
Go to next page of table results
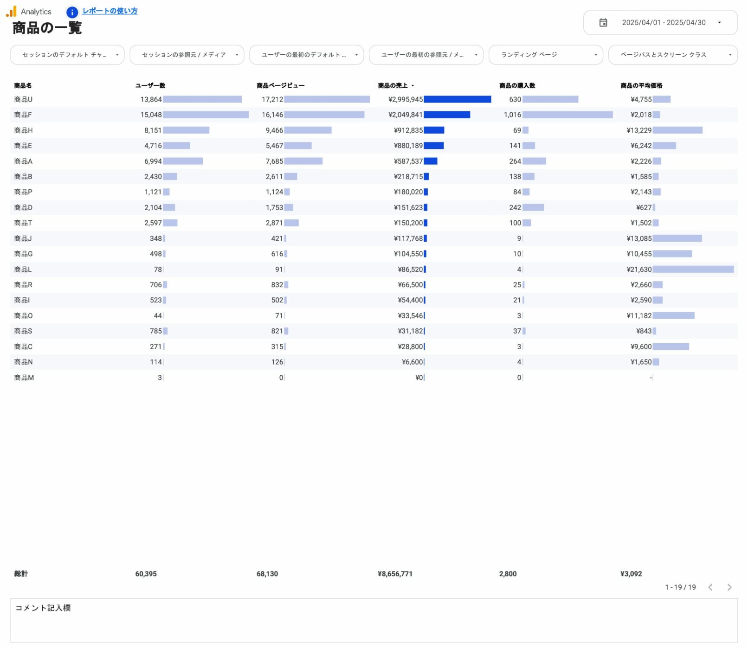coord(729,587)
